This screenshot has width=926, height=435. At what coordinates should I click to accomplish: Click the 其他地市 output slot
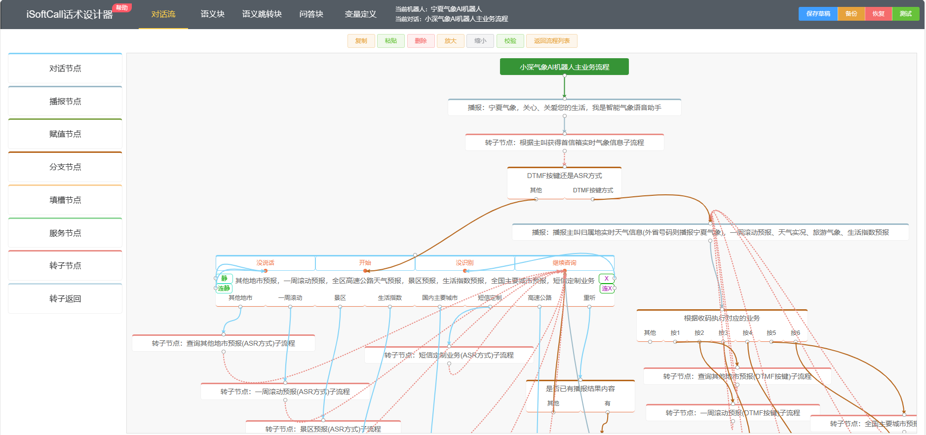pyautogui.click(x=240, y=298)
